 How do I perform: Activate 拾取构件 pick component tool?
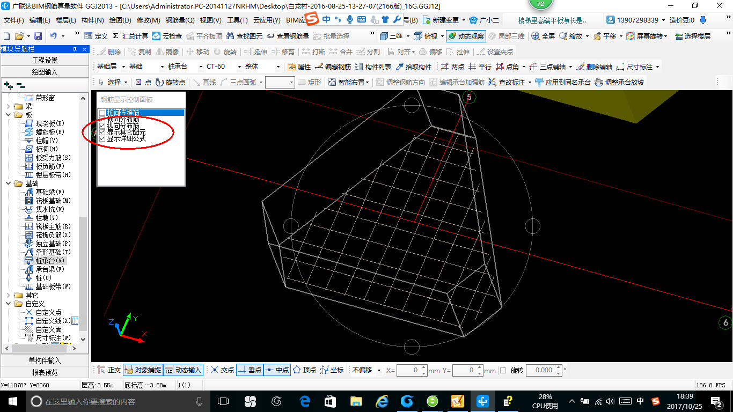(x=413, y=67)
